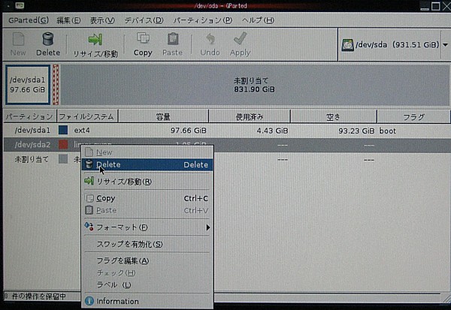Open the GParted(G) menu
Viewport: 451px width, 310px height.
29,20
